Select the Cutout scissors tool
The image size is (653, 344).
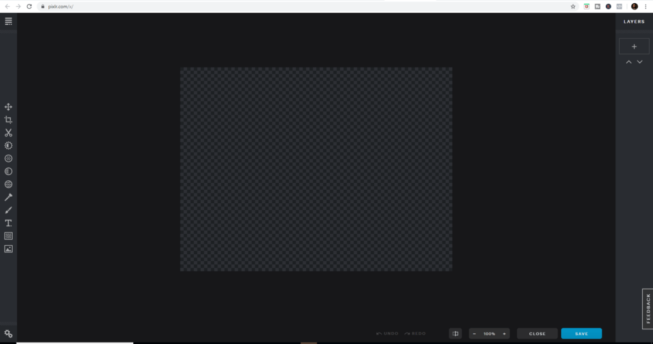click(8, 133)
